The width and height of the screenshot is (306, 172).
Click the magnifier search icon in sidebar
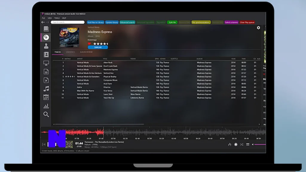pos(46,114)
